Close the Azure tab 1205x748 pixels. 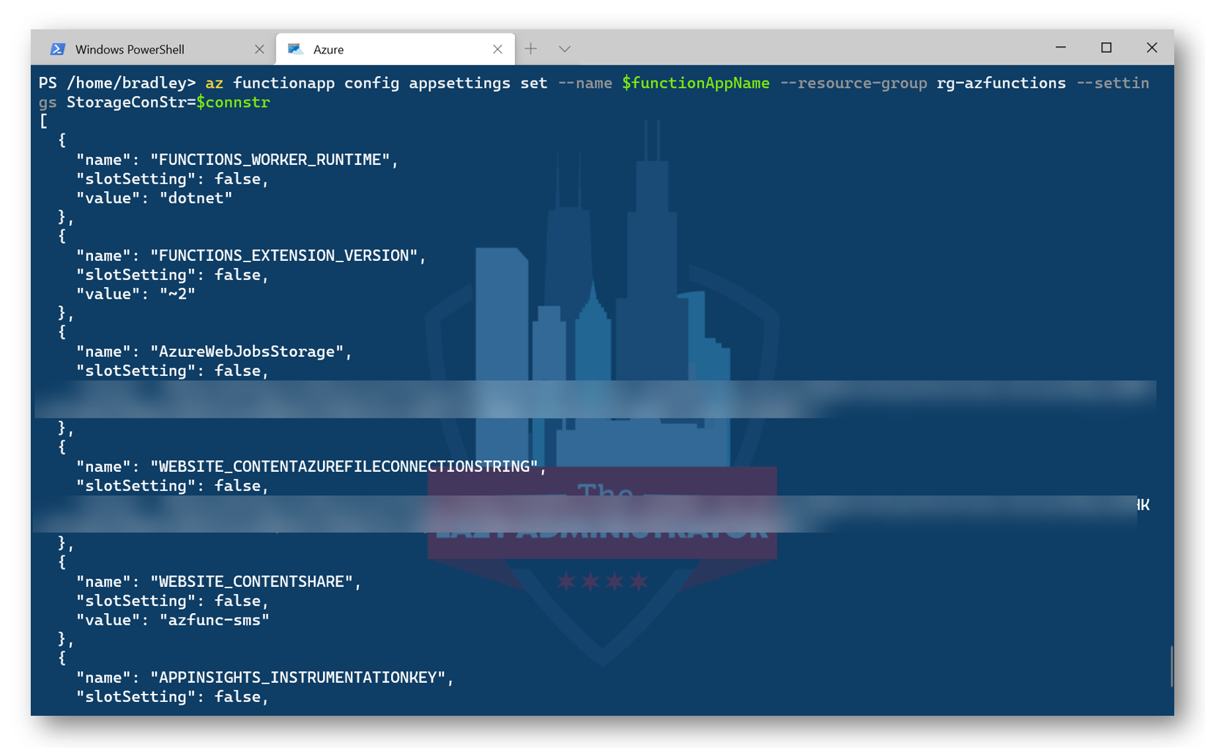click(x=497, y=49)
